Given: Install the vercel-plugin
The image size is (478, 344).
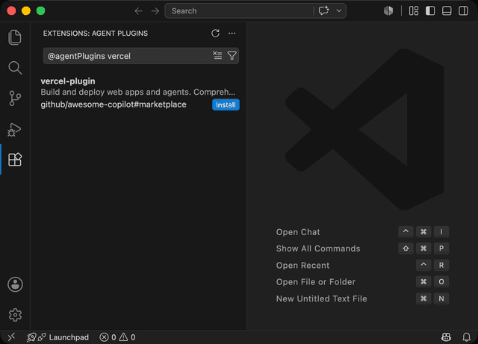Looking at the screenshot, I should coord(226,104).
